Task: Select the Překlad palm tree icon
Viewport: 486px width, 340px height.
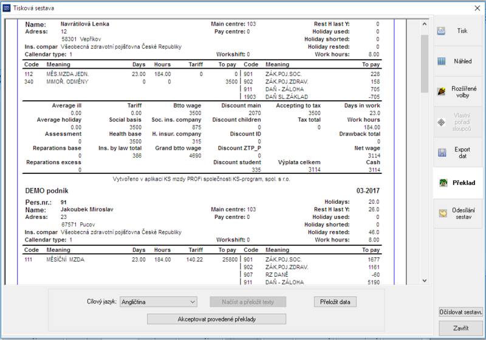Action: (443, 182)
